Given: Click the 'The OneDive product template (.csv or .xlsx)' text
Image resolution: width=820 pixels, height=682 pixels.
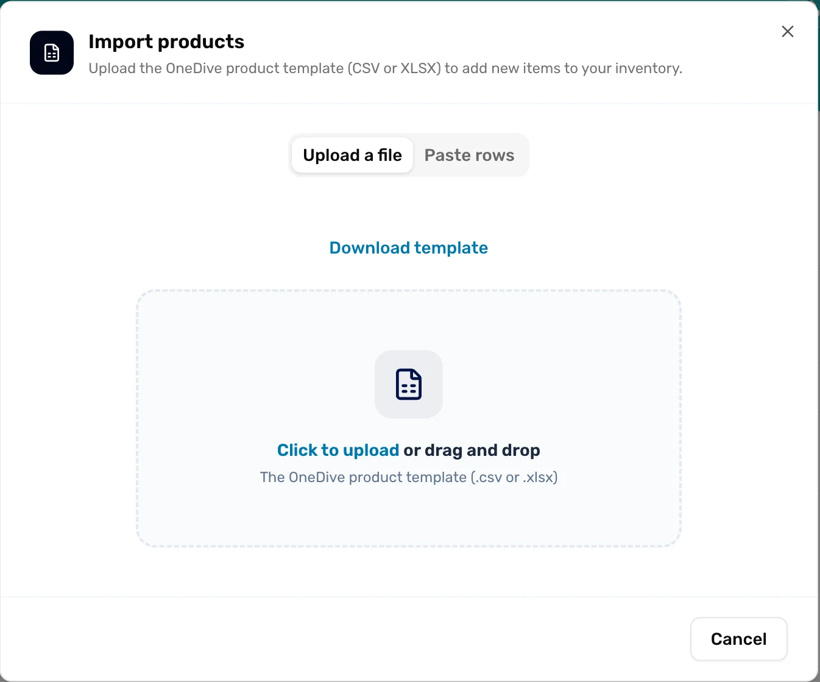Looking at the screenshot, I should point(409,477).
